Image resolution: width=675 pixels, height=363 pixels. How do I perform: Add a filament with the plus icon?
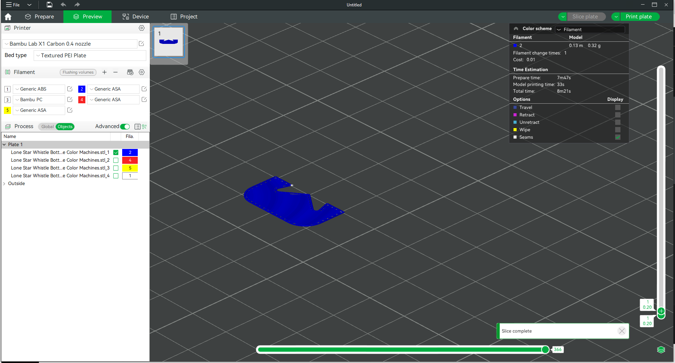[x=104, y=72]
